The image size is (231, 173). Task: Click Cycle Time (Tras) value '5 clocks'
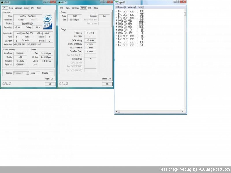[x=90, y=52]
